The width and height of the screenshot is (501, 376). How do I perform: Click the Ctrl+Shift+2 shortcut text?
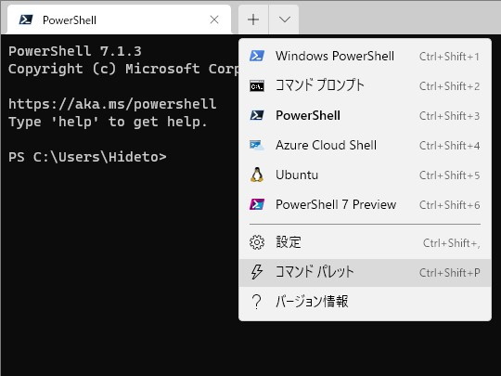click(449, 86)
